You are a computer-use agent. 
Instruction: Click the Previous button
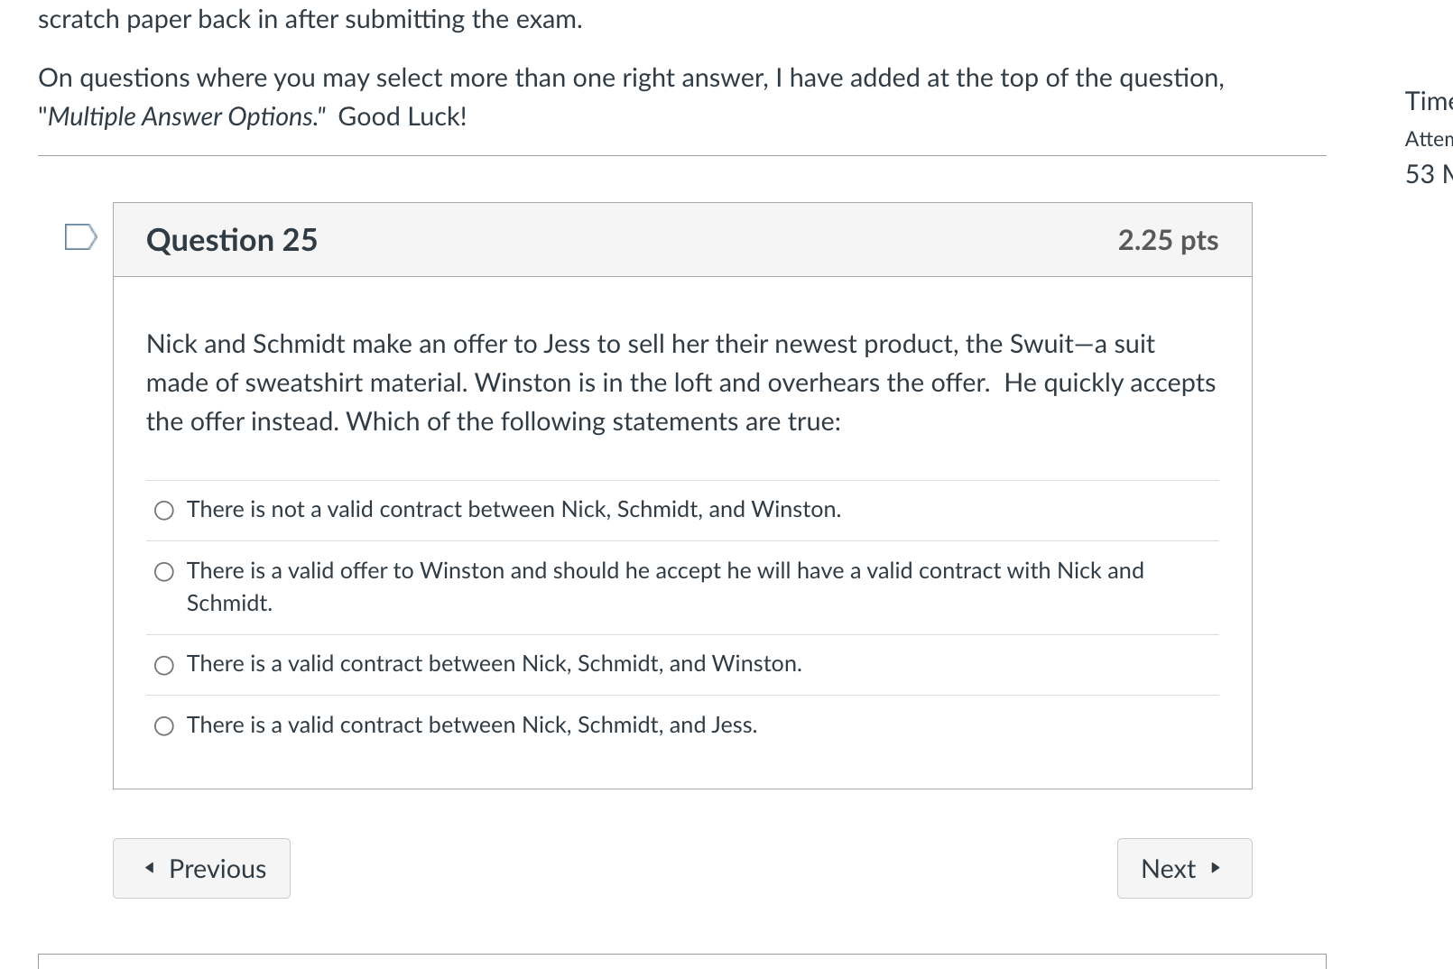[200, 868]
